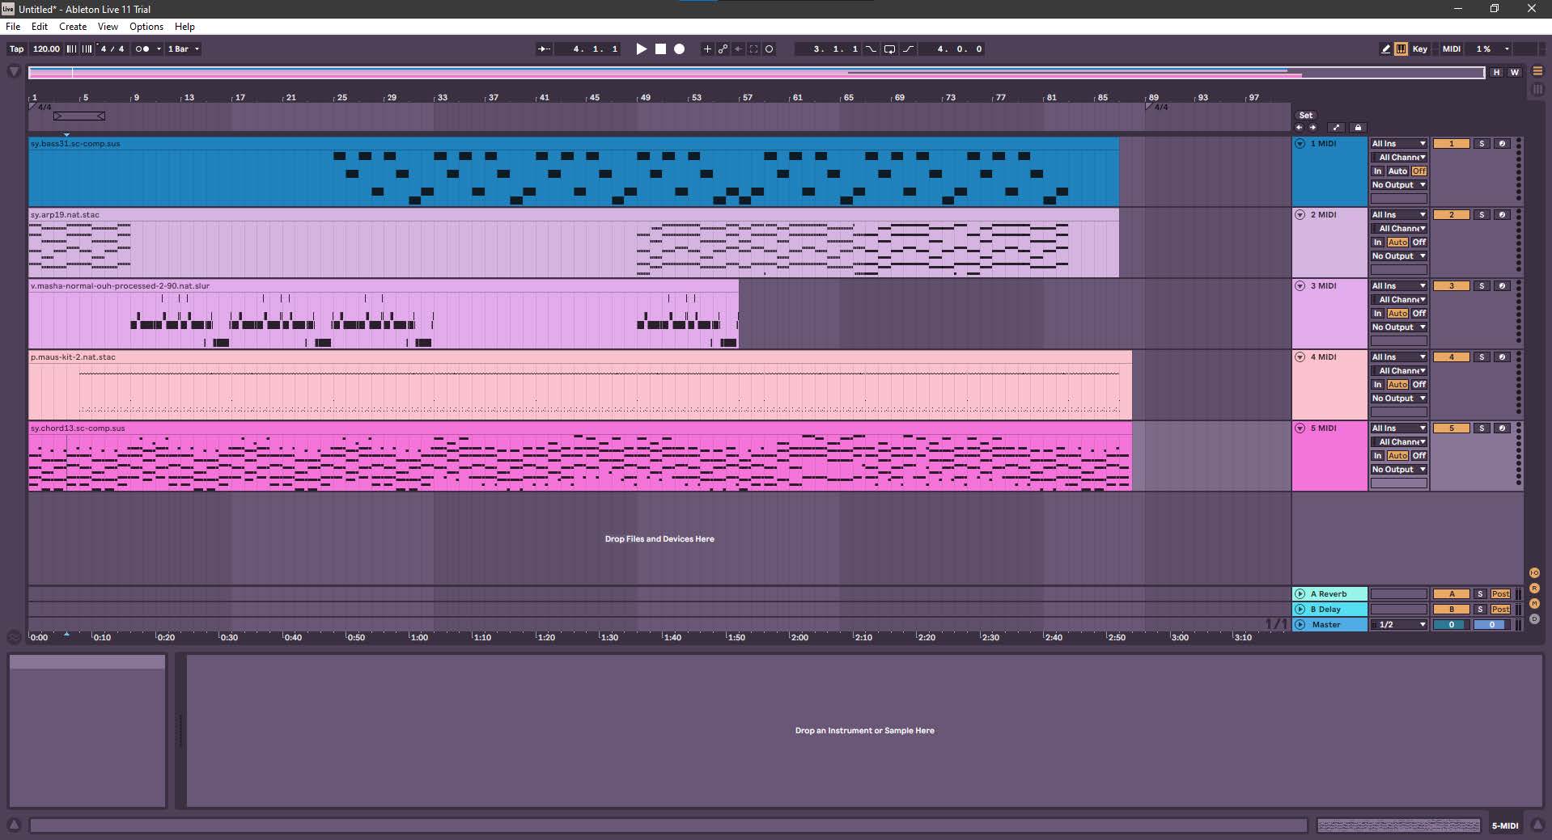The image size is (1552, 840).
Task: Click the Arrangement Record button
Action: pos(680,49)
